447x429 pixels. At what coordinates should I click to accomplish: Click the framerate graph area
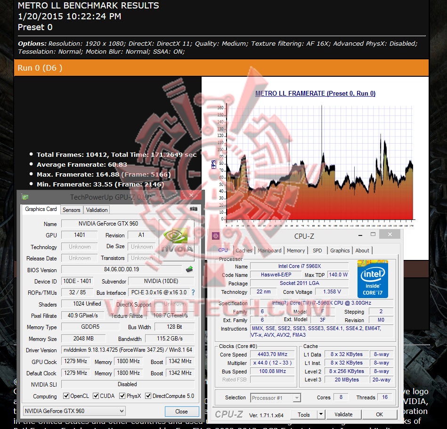coord(319,163)
